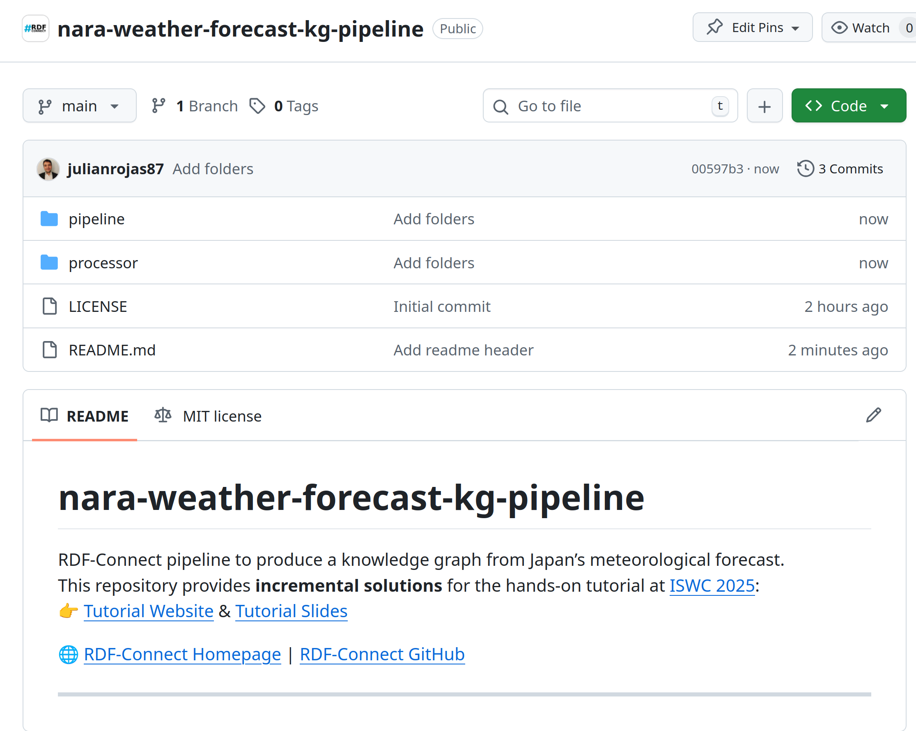Open the LICENSE file
The height and width of the screenshot is (731, 916).
coord(98,307)
